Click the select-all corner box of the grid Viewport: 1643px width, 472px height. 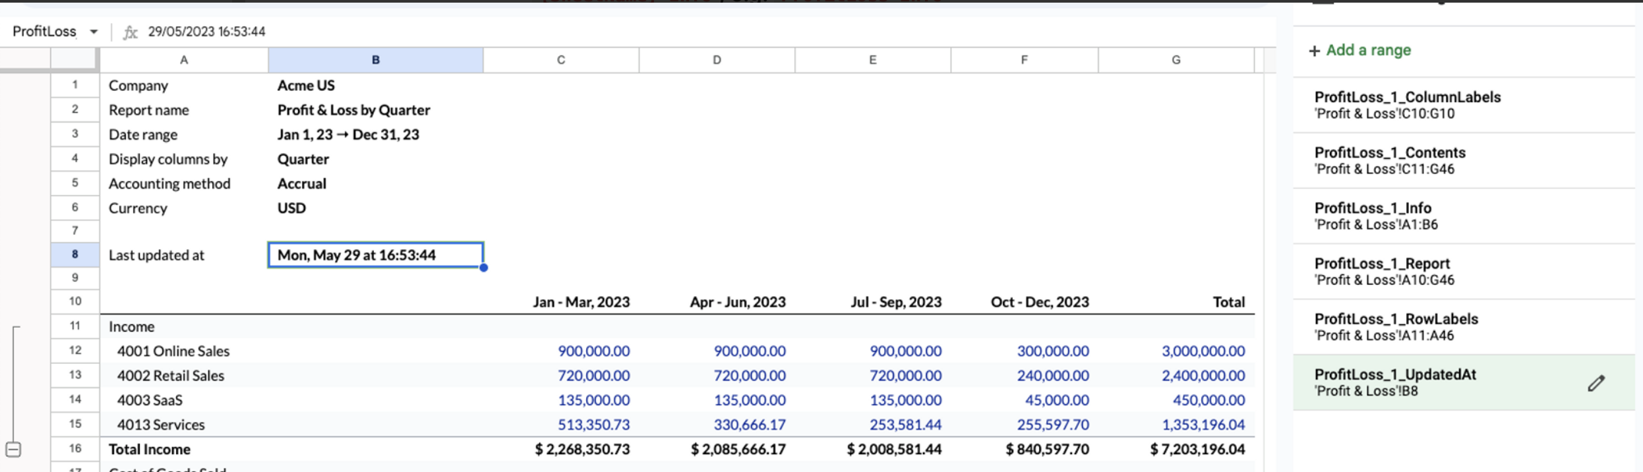tap(74, 59)
